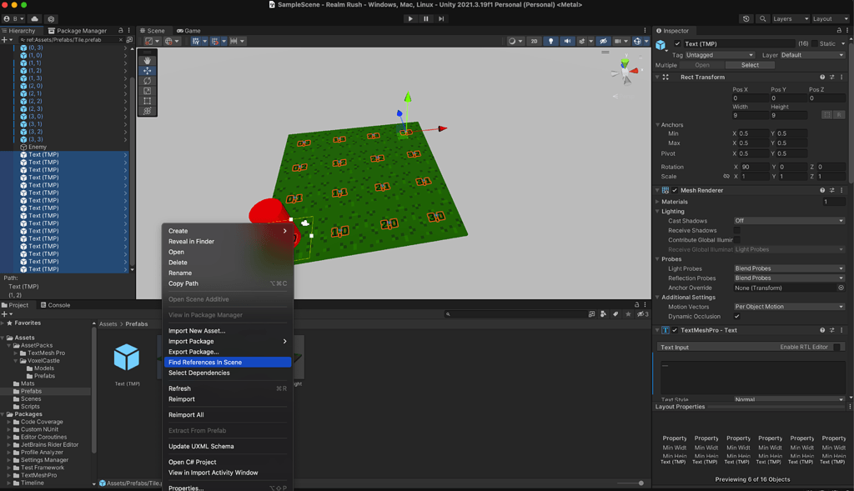Select the Rotate tool

tap(148, 79)
